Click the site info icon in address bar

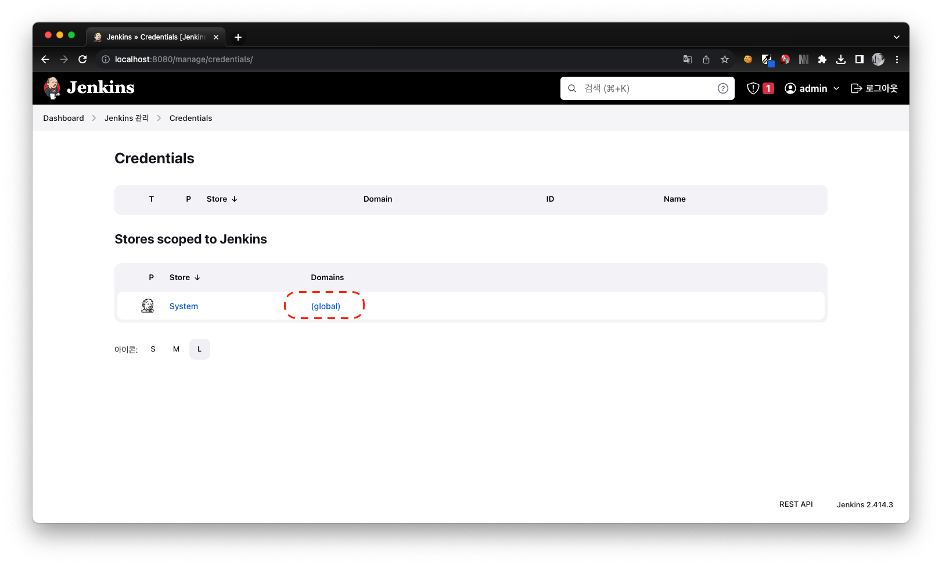click(106, 59)
